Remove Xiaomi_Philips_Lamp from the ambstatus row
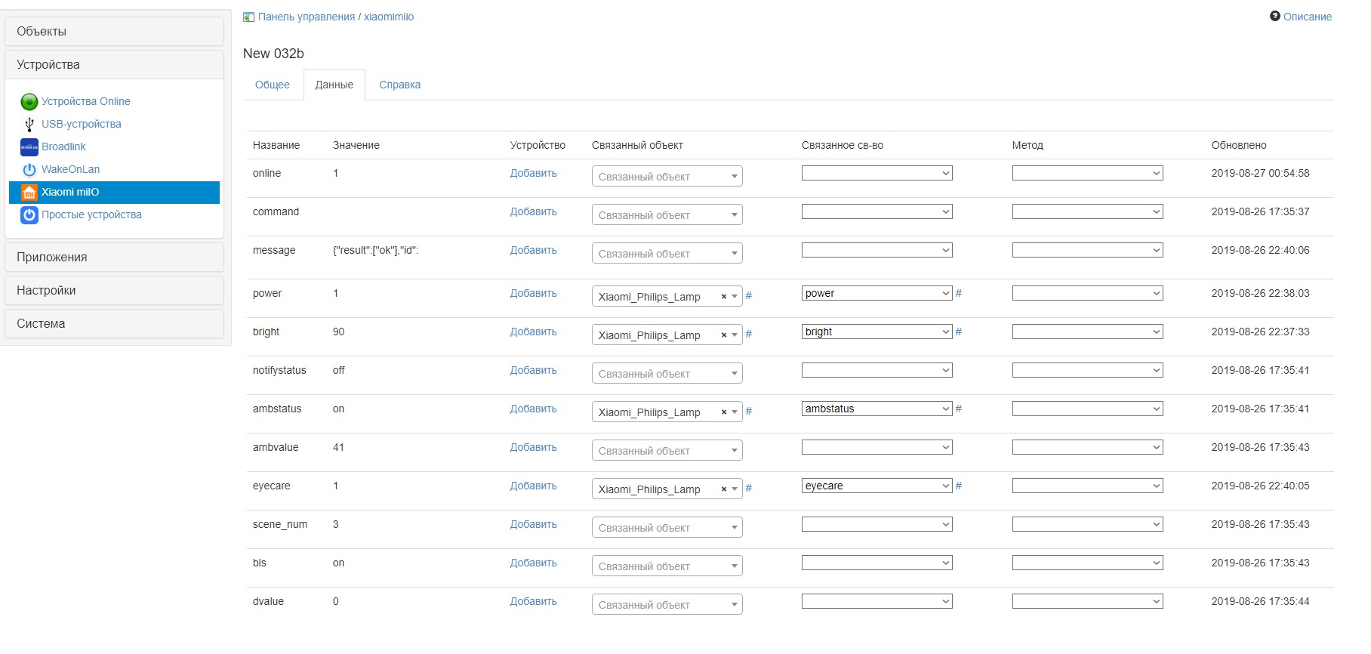 (724, 412)
